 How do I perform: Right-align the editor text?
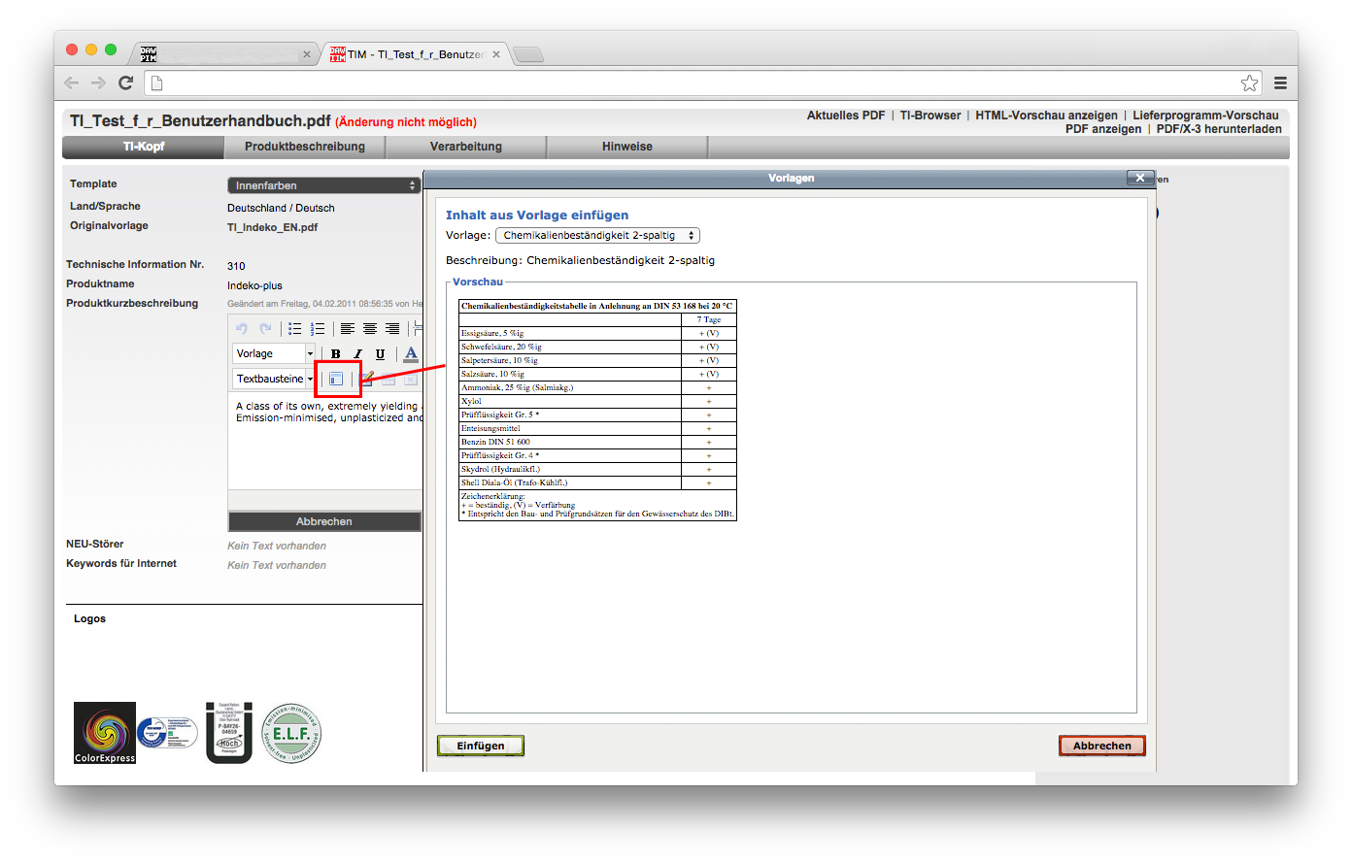point(392,329)
